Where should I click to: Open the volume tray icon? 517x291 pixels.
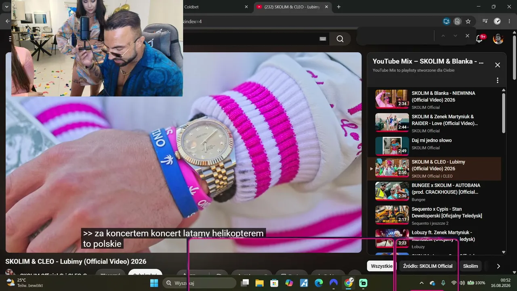[462, 283]
